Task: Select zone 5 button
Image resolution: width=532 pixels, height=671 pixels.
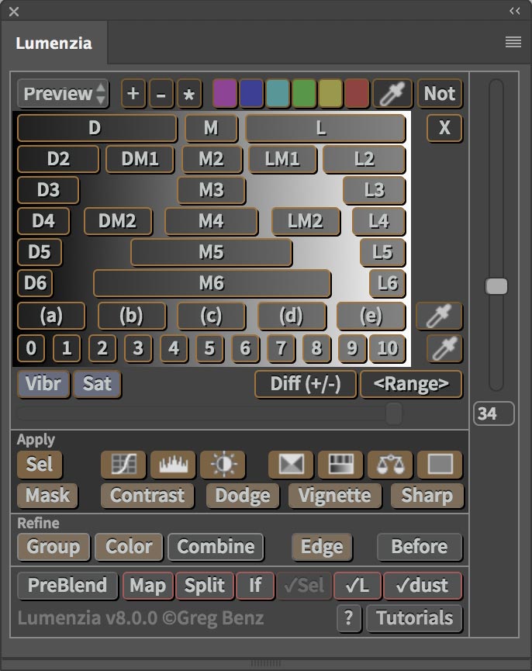Action: pos(209,348)
